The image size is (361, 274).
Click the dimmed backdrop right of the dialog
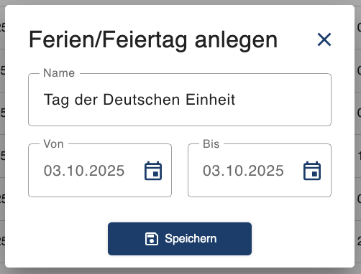point(358,137)
